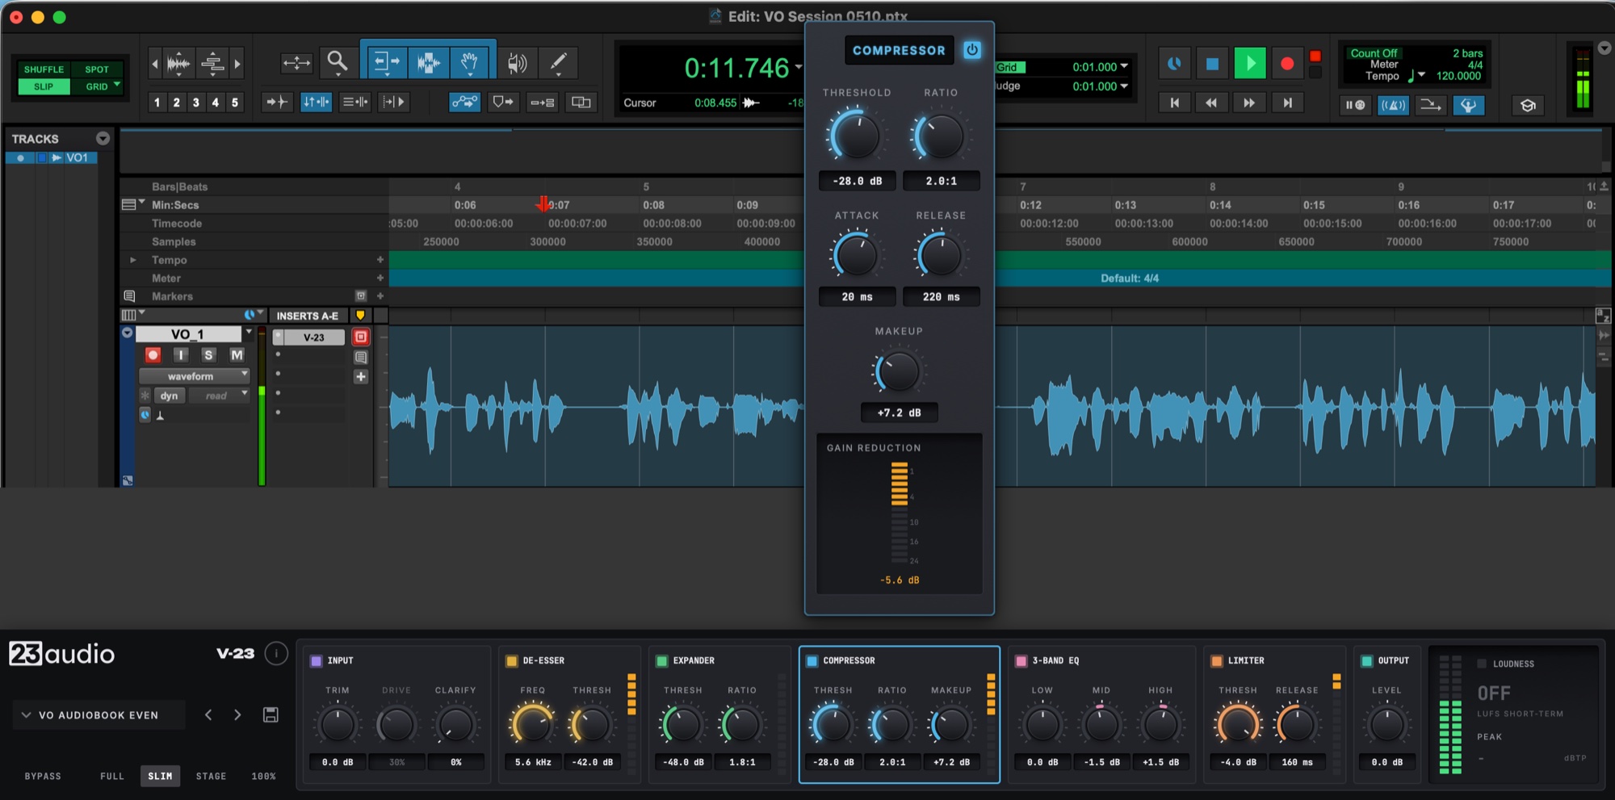Click the Stop transport button

1212,63
